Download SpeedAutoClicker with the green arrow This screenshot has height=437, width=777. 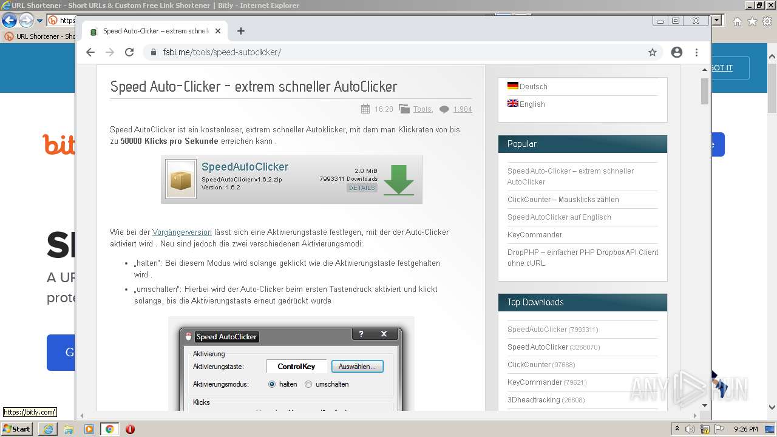398,180
